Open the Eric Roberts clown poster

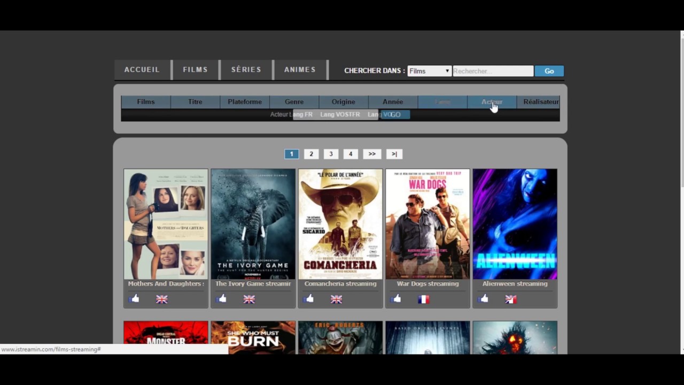(340, 337)
